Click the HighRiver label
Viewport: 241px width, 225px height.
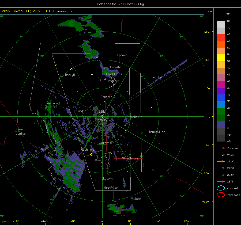click(111, 188)
